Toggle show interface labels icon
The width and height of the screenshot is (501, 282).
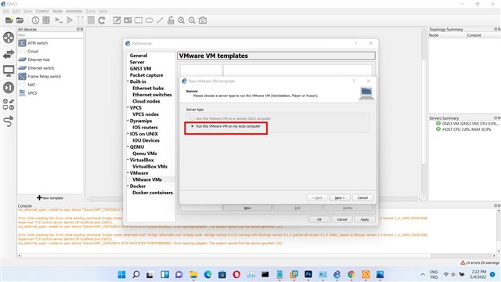[46, 20]
